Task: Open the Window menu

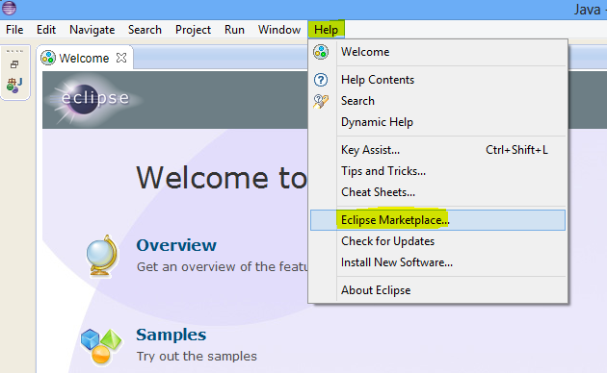Action: 279,30
